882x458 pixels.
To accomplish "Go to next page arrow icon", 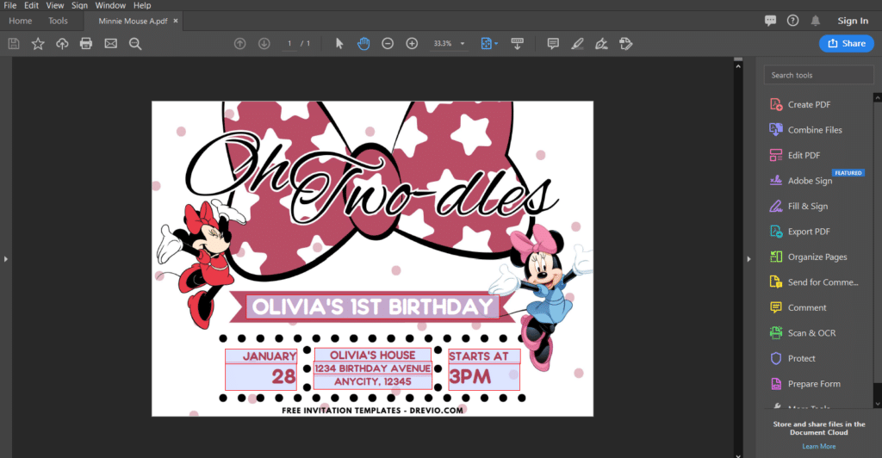I will (264, 43).
